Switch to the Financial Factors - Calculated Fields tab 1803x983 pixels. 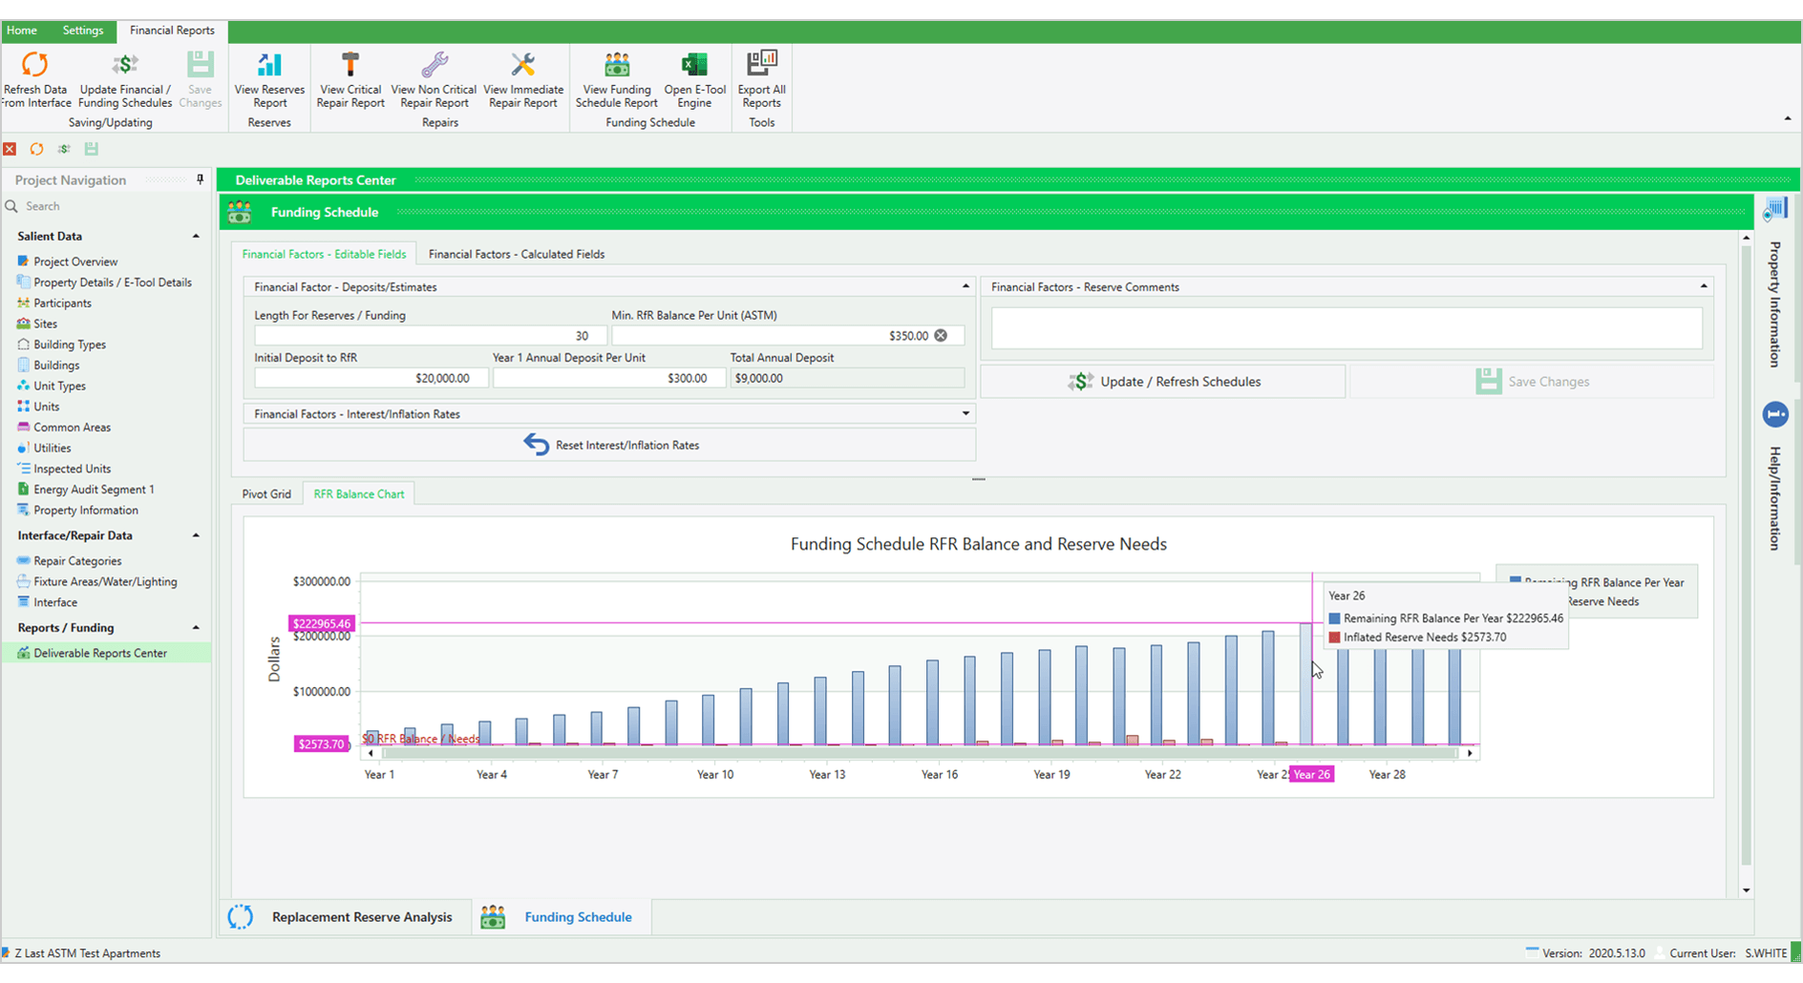pyautogui.click(x=517, y=254)
